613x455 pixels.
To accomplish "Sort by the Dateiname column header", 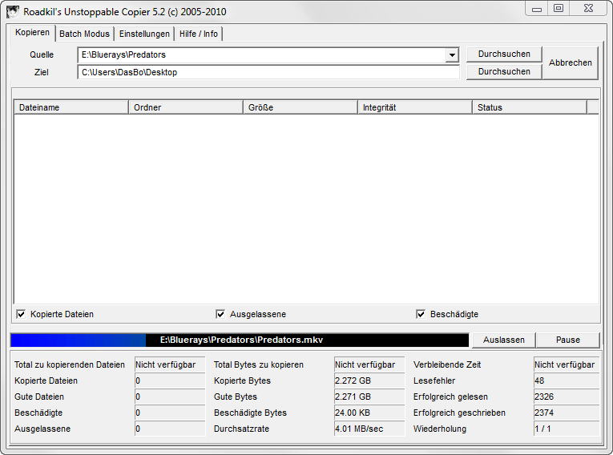I will (71, 107).
